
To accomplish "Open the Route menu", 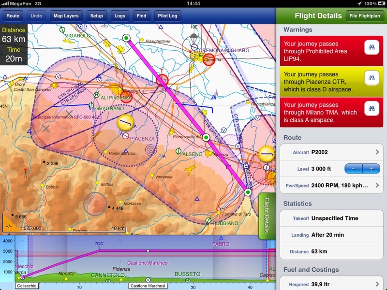I will coord(13,16).
